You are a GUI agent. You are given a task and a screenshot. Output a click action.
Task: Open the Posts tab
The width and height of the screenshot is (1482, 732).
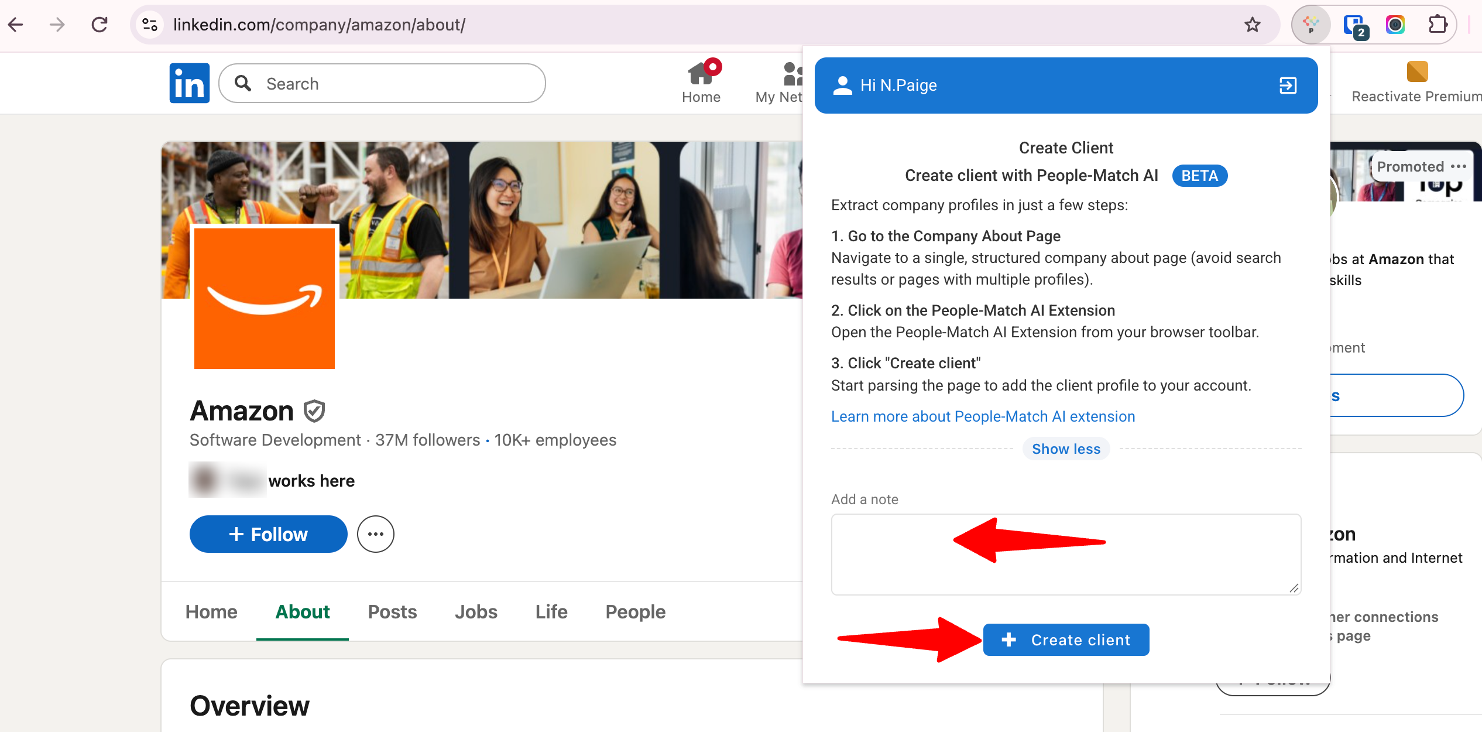[x=392, y=611]
